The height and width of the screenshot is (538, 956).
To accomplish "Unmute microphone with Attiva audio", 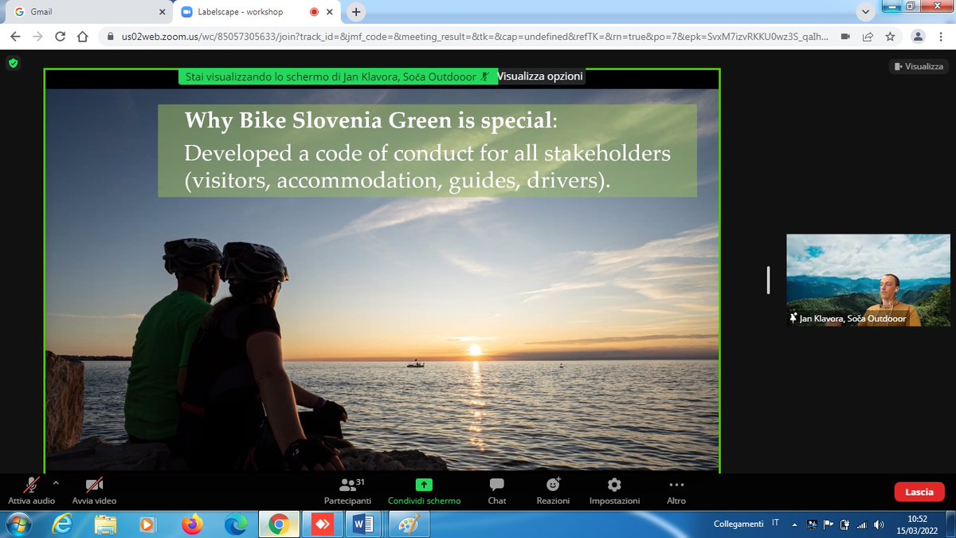I will coord(31,490).
